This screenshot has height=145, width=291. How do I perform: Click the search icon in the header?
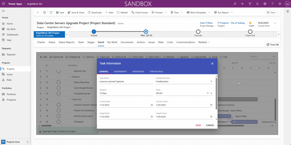[235, 4]
